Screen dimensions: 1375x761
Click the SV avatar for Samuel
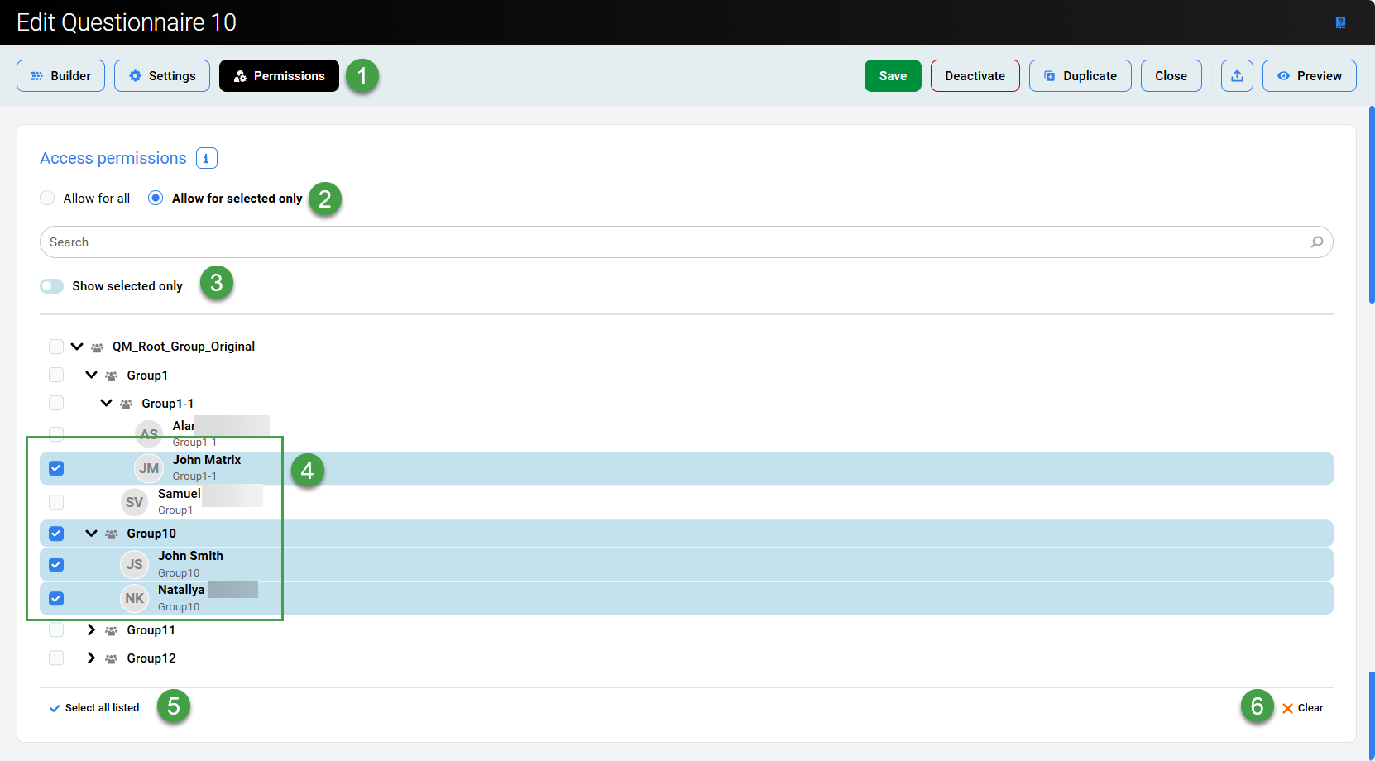134,502
